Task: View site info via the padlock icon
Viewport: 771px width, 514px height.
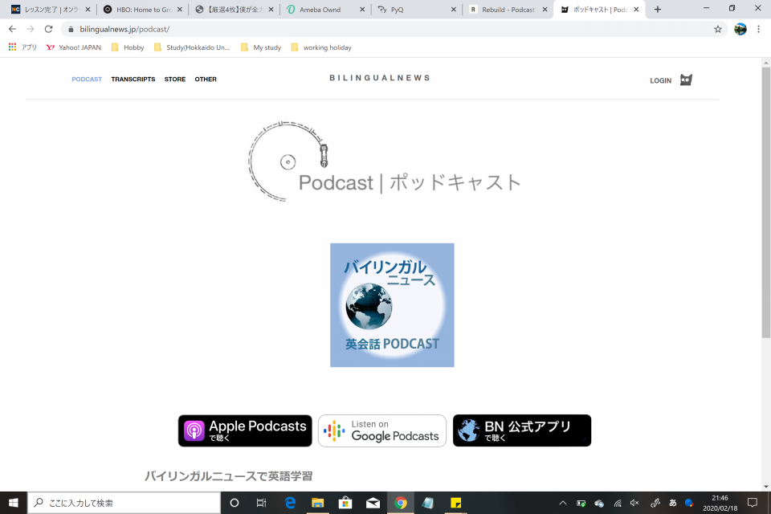Action: pos(71,29)
